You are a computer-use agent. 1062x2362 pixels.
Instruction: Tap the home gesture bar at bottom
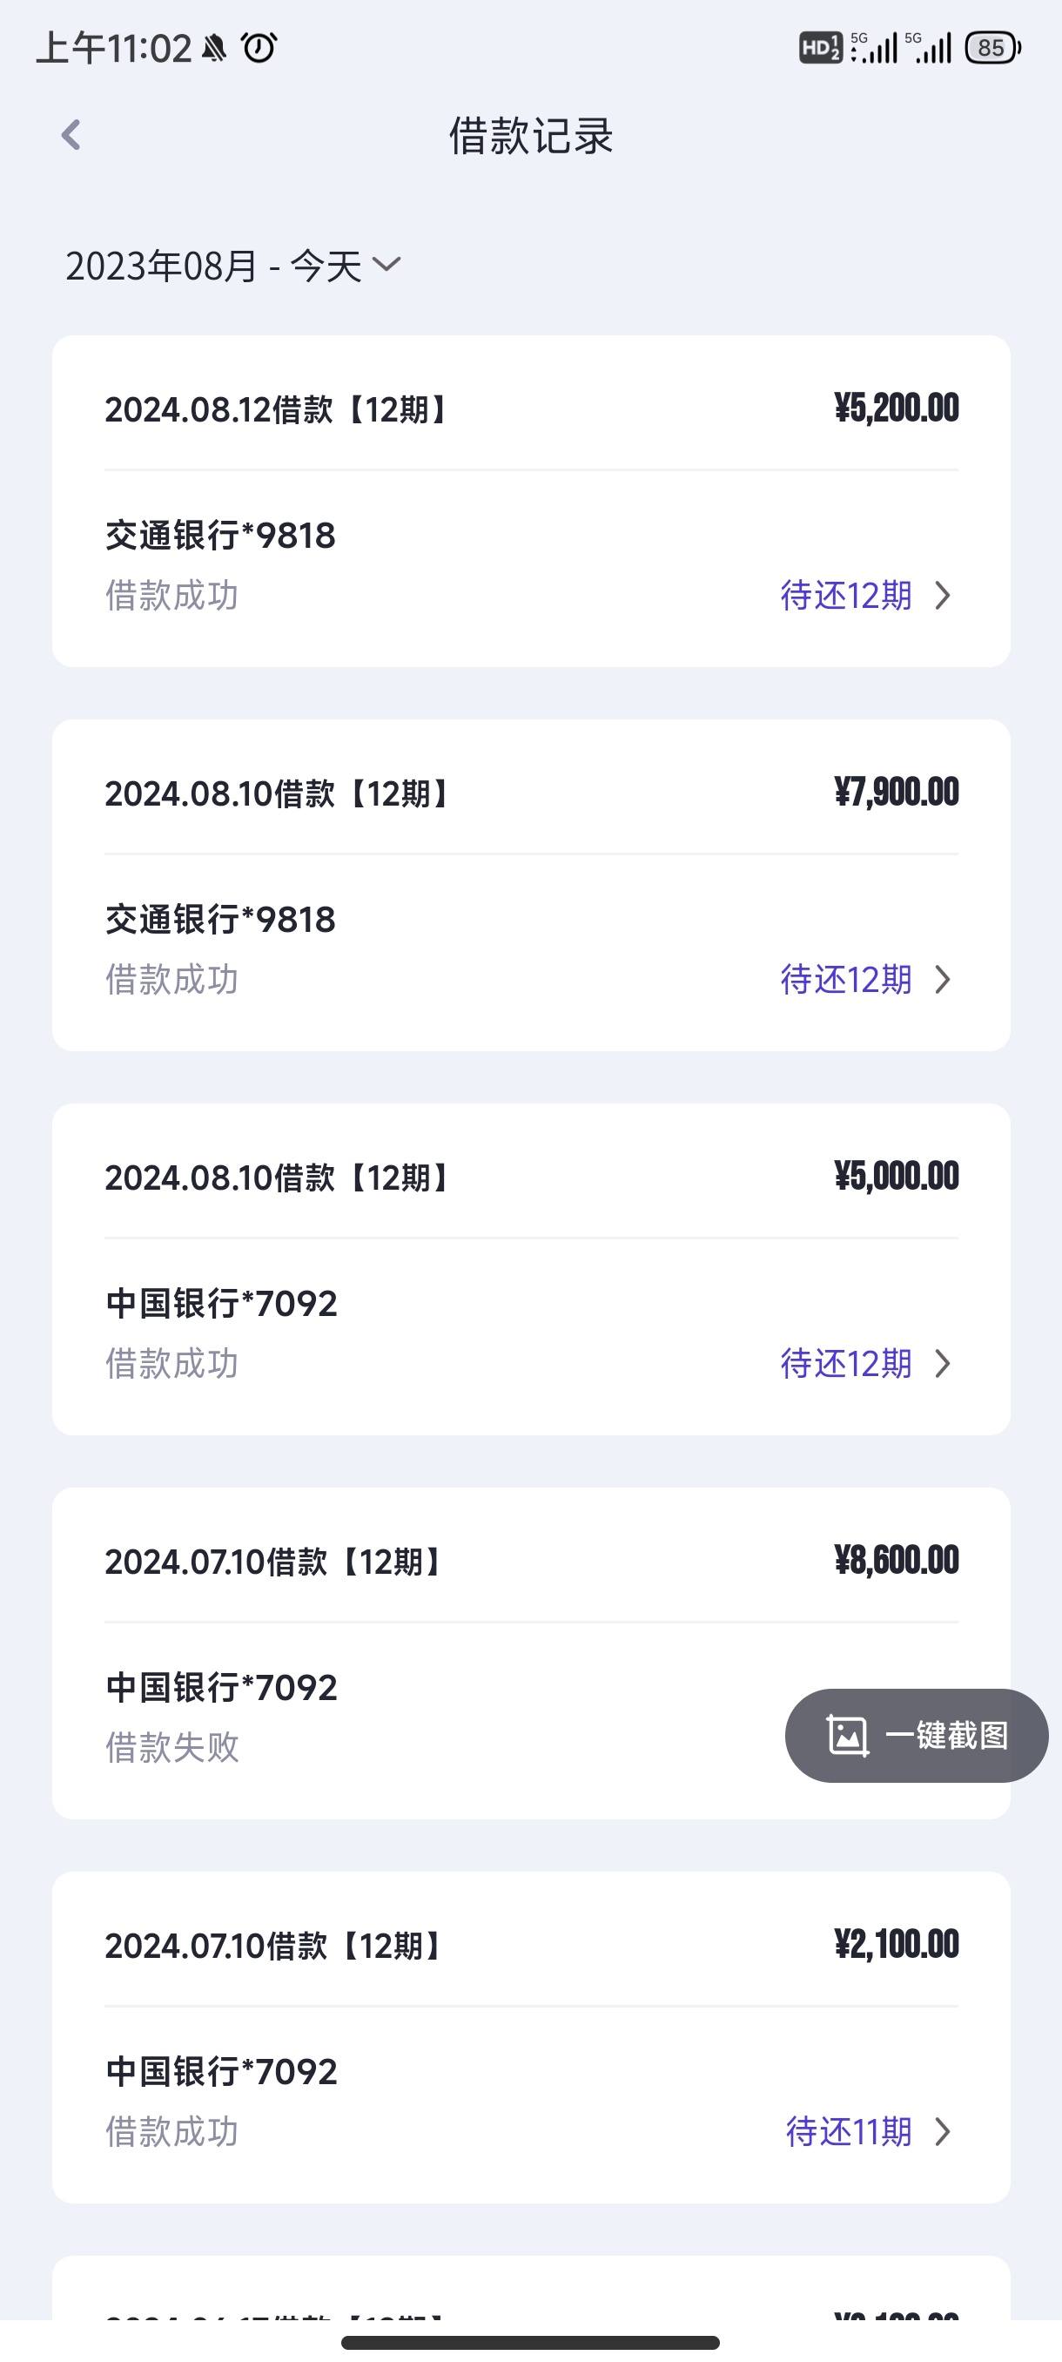pyautogui.click(x=530, y=2343)
